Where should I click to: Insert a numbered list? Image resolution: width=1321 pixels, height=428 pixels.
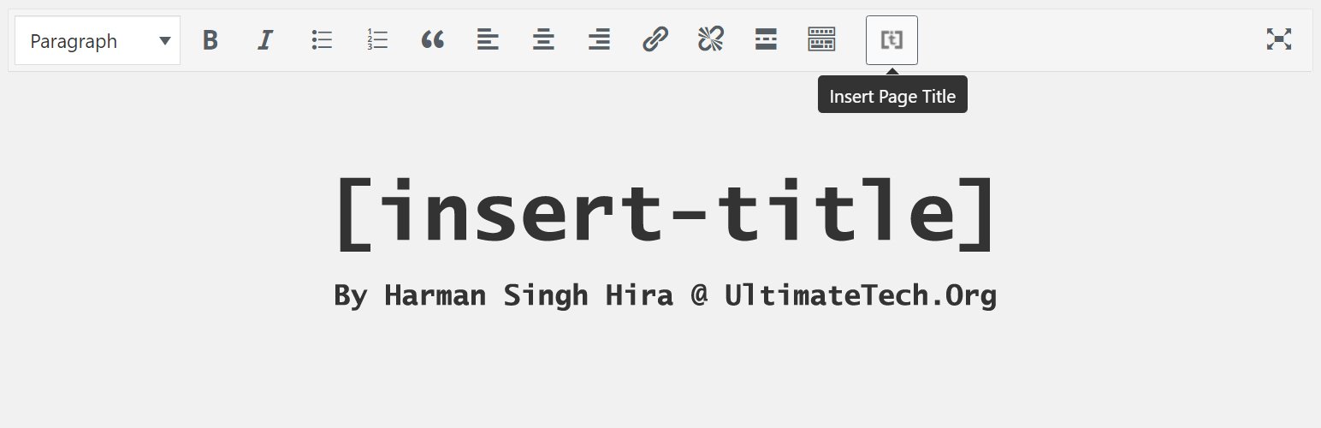pos(377,39)
